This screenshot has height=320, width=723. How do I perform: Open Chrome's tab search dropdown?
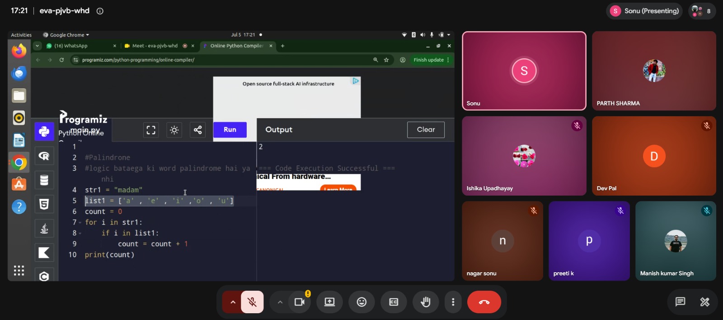(x=38, y=46)
